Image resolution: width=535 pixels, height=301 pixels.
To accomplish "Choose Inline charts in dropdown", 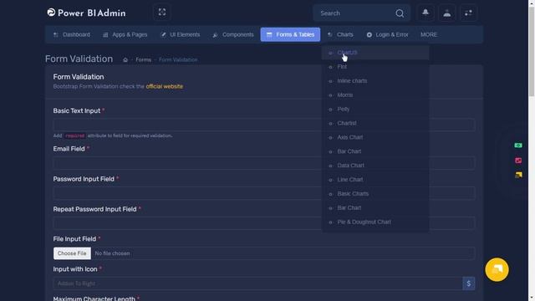I will click(x=375, y=81).
